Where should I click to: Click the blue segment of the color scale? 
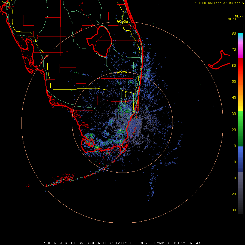(240, 159)
